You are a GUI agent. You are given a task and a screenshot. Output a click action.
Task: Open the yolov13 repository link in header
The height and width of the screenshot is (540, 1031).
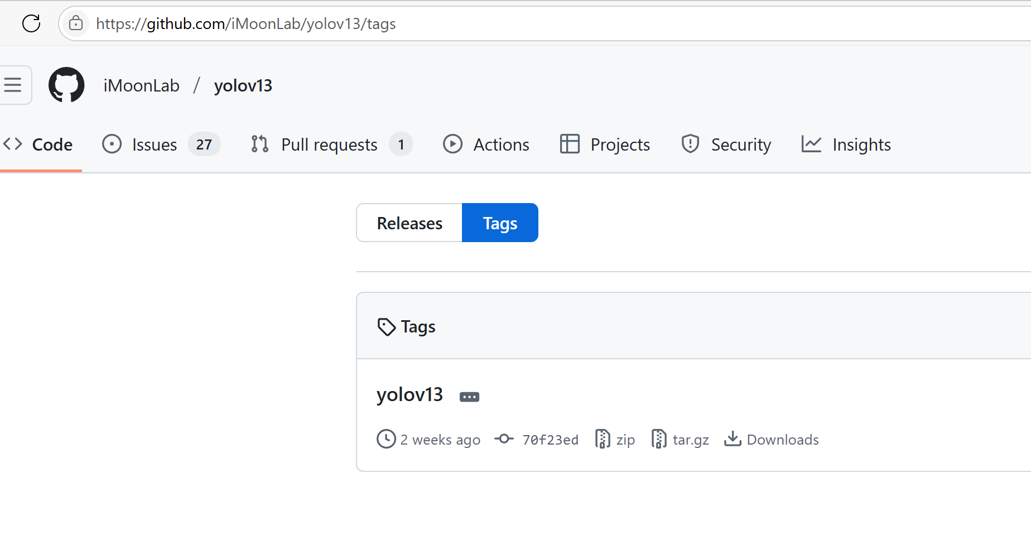(243, 85)
